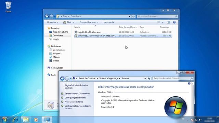
Task: Open Configurações avançadas do sistema
Action: pyautogui.click(x=78, y=107)
